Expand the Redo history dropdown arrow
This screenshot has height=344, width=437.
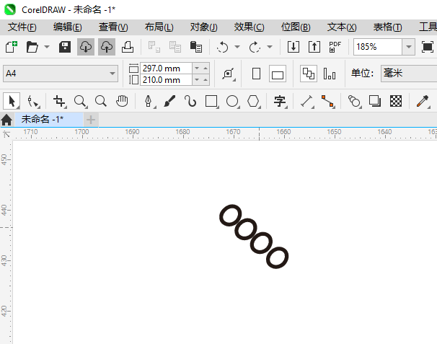[270, 47]
